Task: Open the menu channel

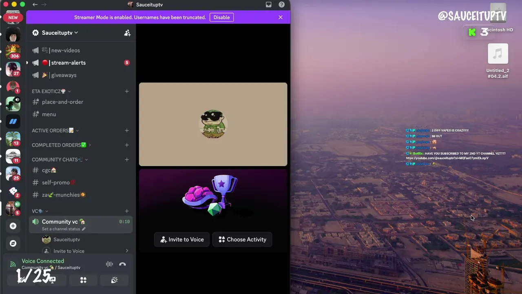Action: 81,114
